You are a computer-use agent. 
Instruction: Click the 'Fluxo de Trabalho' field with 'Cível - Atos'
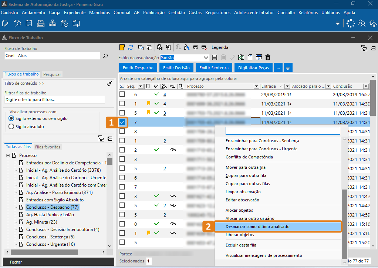coord(52,56)
